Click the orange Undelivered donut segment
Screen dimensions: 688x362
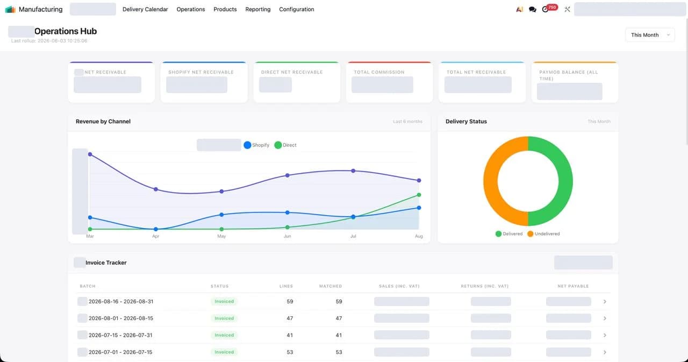(x=490, y=181)
